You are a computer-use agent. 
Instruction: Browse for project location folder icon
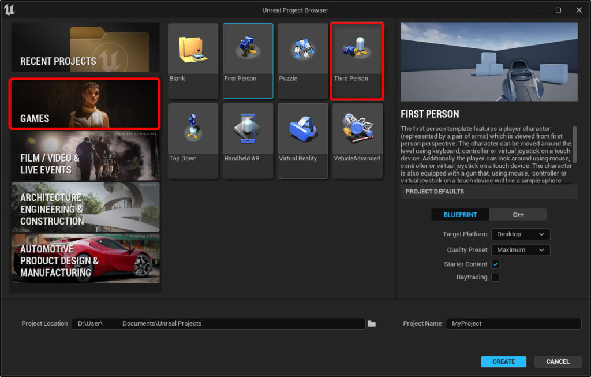(372, 323)
